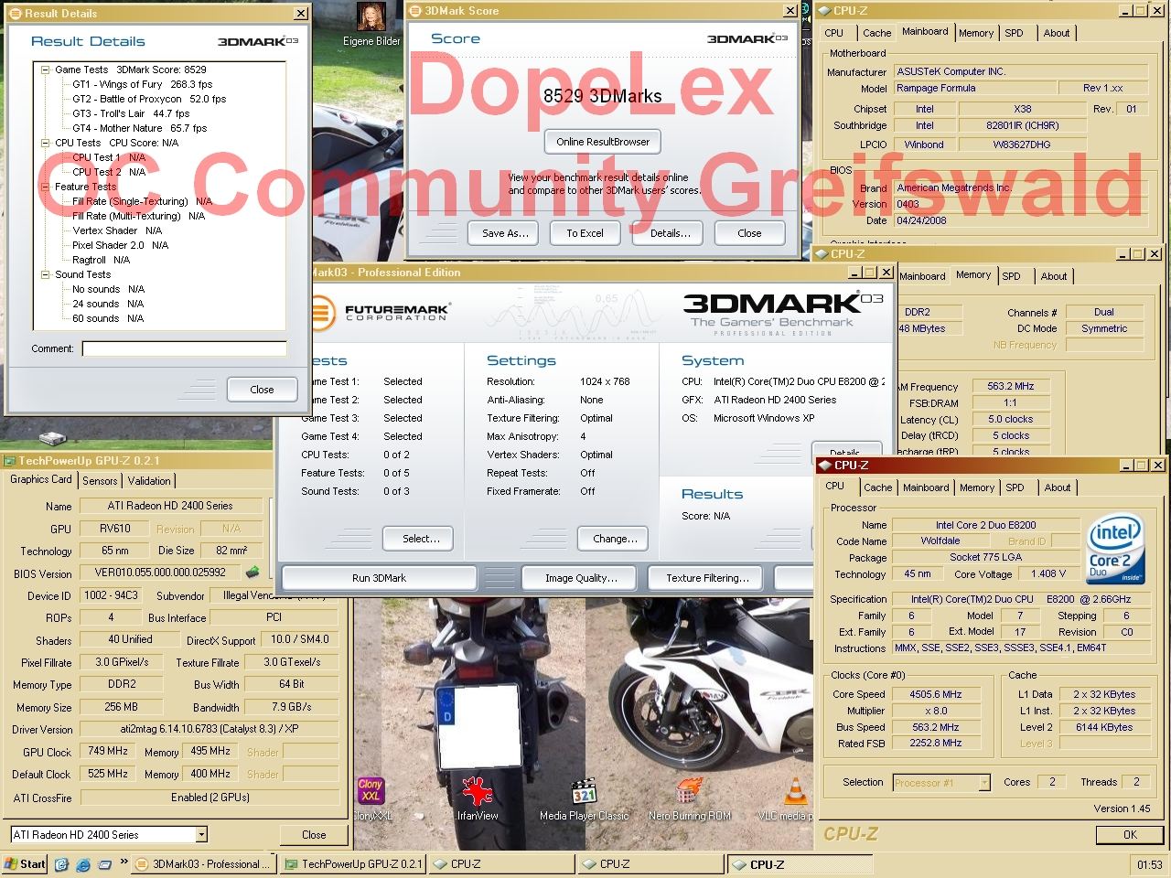Screen dimensions: 1171x878
Task: Select 24 sounds row
Action: (108, 304)
